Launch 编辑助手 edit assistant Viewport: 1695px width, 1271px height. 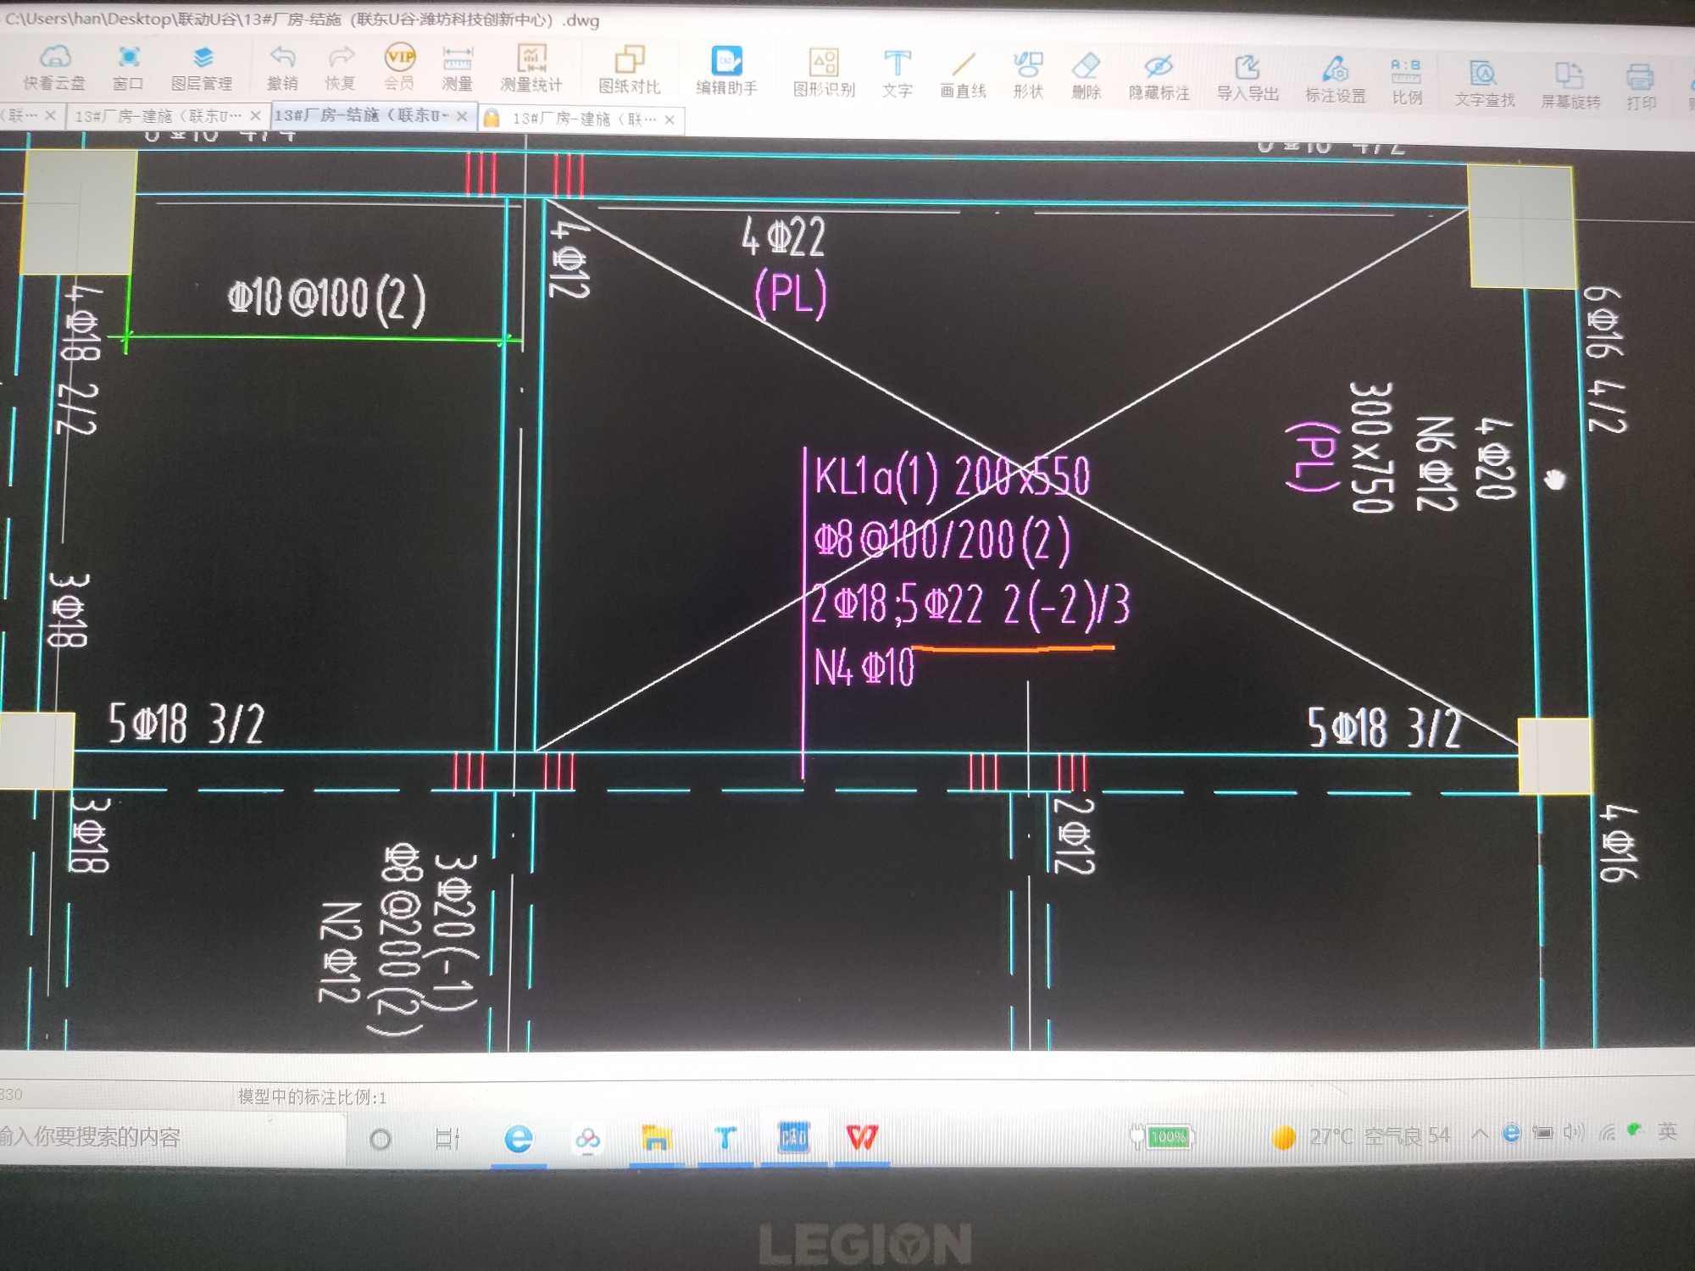(x=726, y=71)
